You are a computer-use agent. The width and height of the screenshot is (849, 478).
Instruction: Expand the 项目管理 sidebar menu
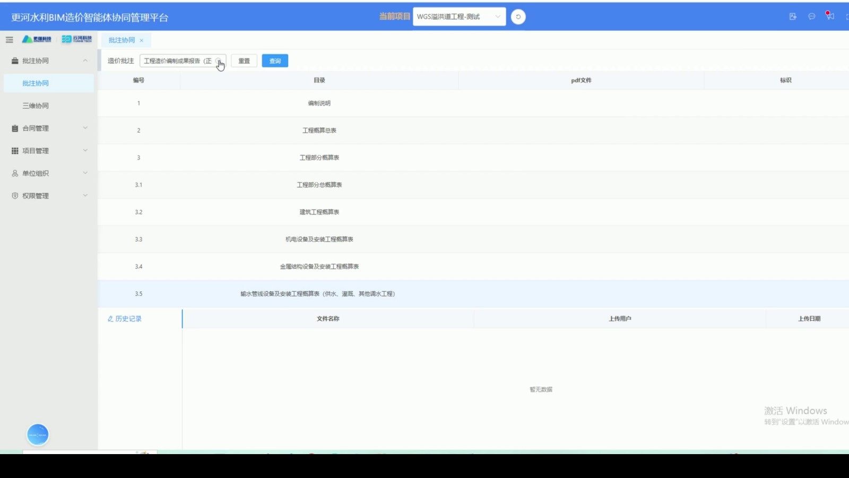49,151
